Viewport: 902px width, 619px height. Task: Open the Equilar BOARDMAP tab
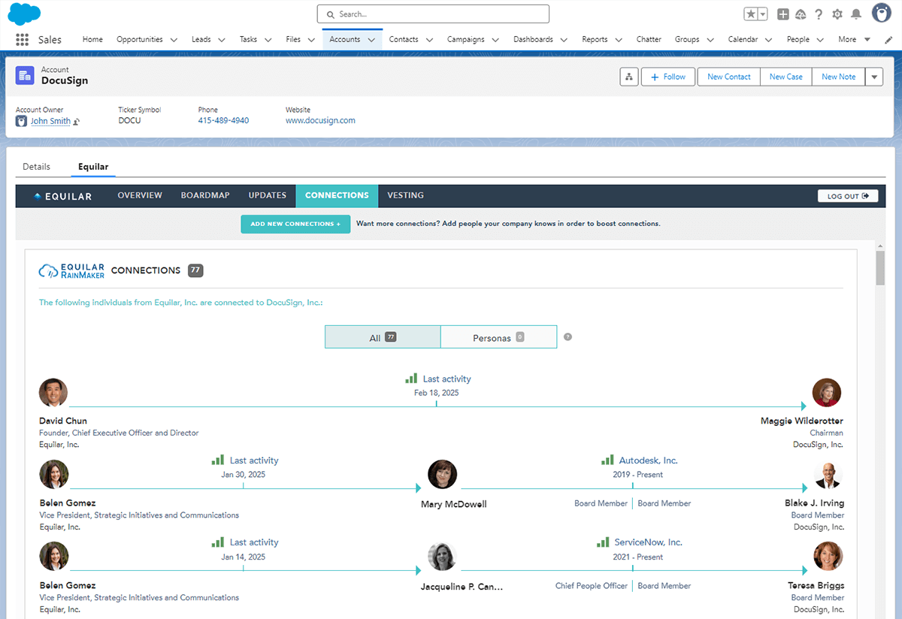(x=205, y=195)
